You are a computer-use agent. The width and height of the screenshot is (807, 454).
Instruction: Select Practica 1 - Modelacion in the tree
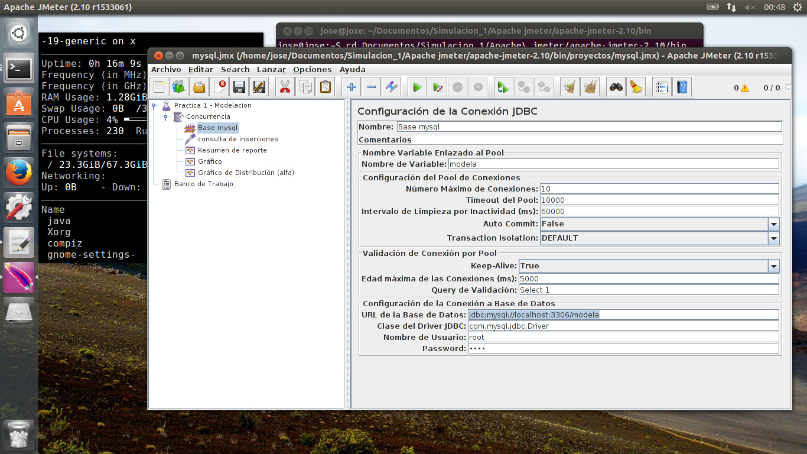213,105
